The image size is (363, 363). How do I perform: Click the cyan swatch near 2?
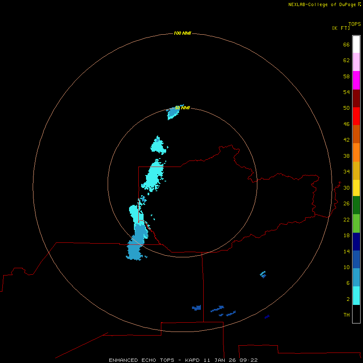point(356,296)
